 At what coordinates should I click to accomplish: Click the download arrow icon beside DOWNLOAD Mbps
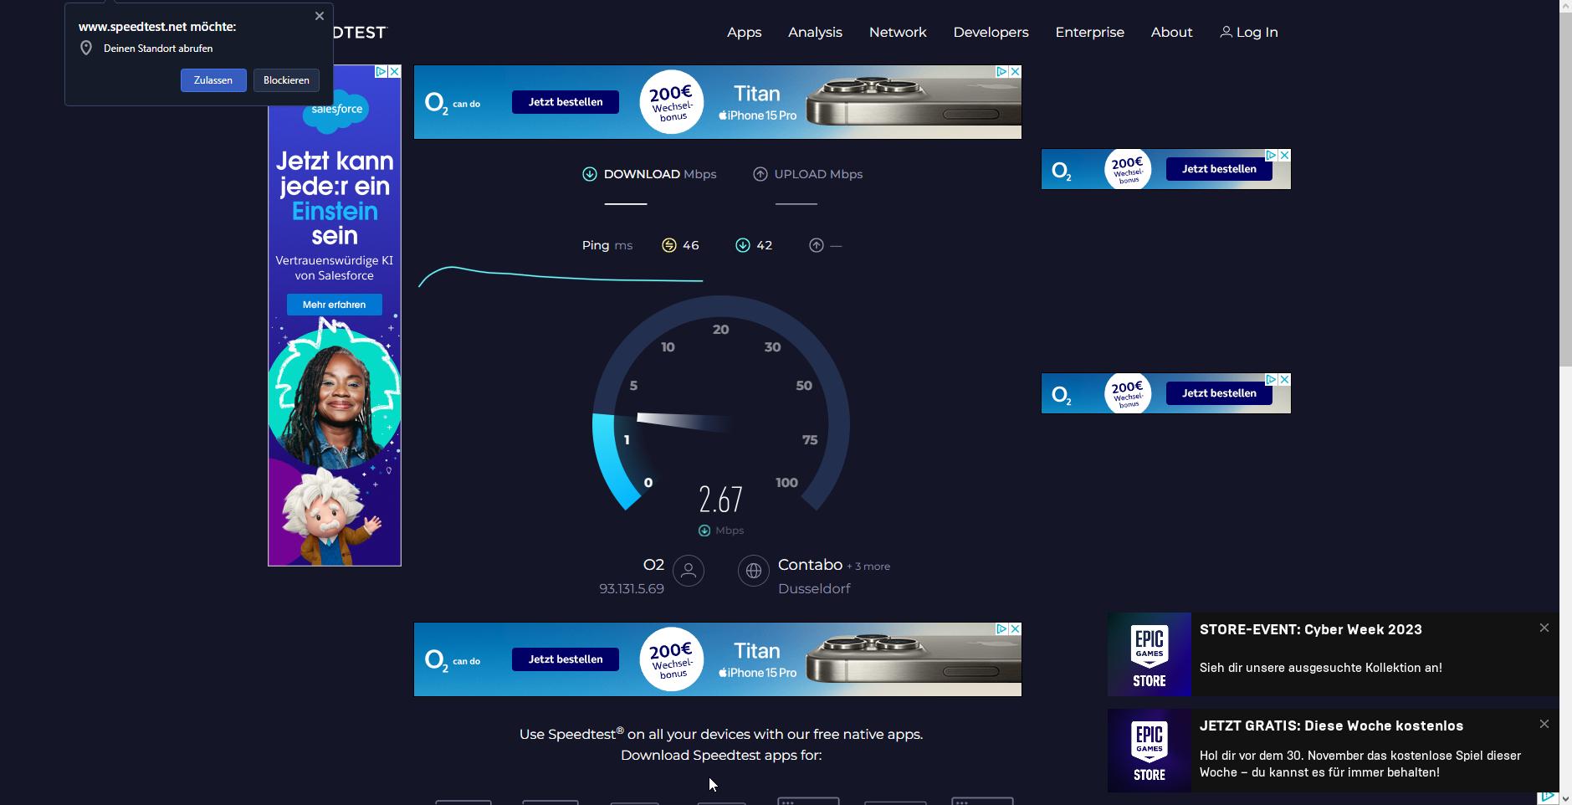[x=590, y=174]
